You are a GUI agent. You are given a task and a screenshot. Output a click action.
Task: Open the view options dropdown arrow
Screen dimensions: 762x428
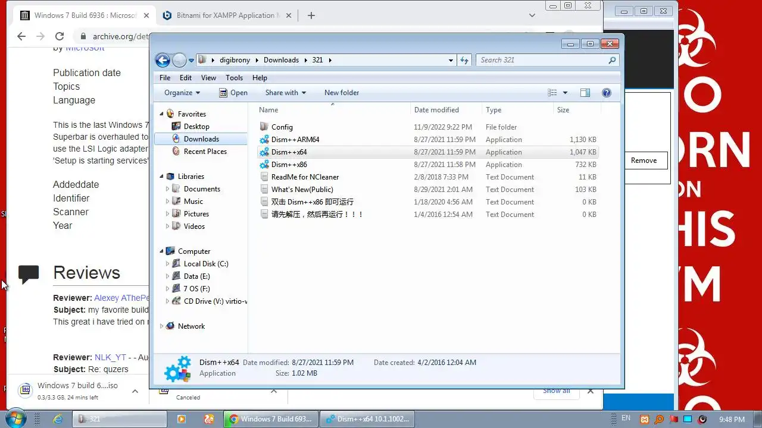[x=565, y=93]
